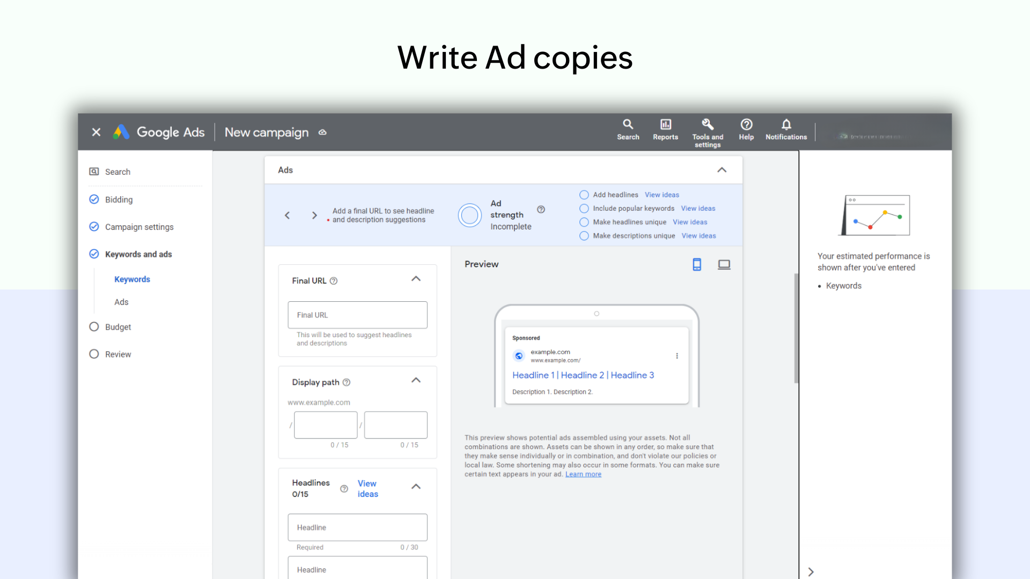Select the Add headlines suggestion circle
Screen dimensions: 1030x579
point(584,195)
